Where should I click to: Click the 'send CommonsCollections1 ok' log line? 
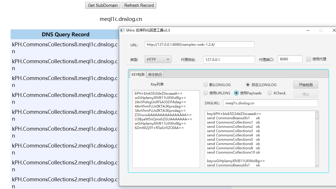(233, 122)
